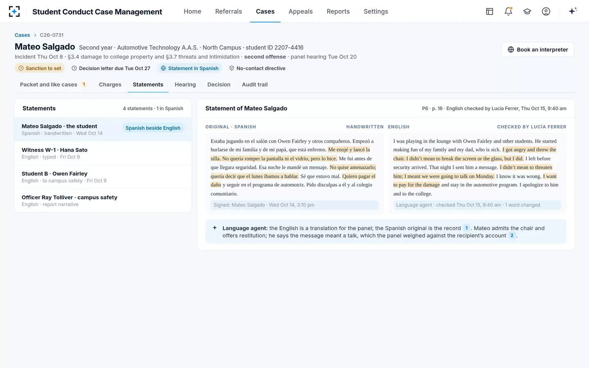Select Student B Owen Fairley statement

coord(103,177)
